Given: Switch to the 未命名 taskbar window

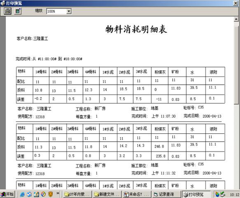Looking at the screenshot, I should (x=137, y=195).
